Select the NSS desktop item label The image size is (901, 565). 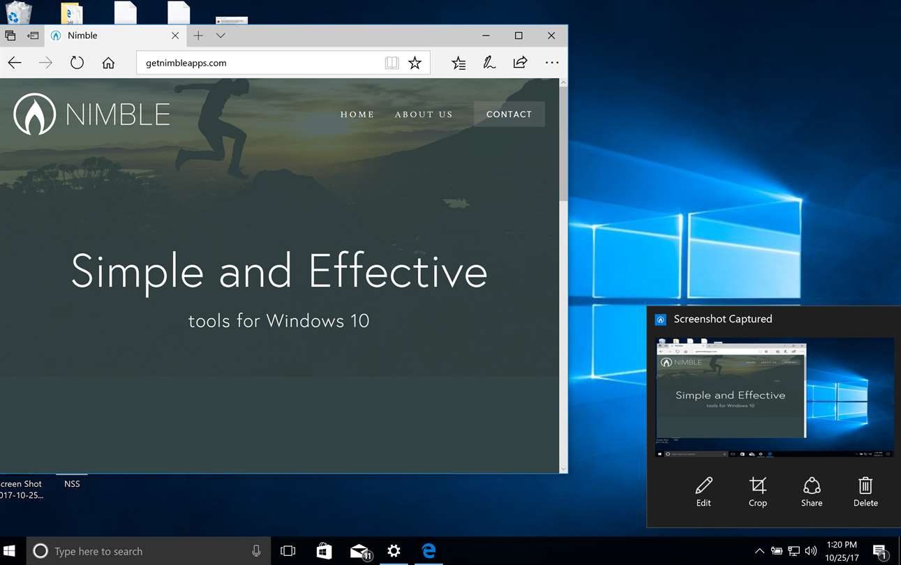pyautogui.click(x=72, y=483)
